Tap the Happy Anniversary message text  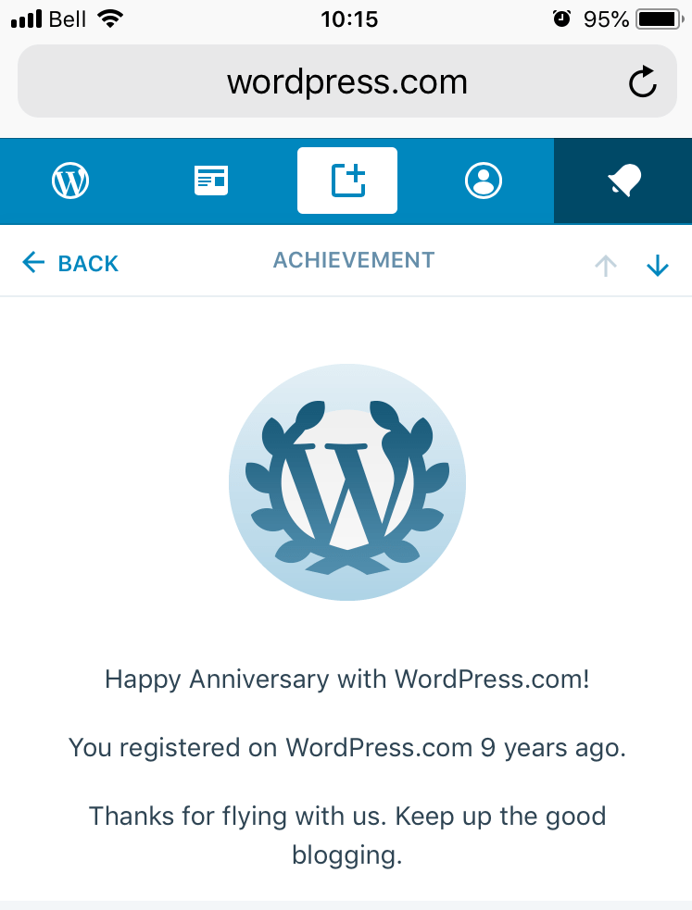point(347,679)
